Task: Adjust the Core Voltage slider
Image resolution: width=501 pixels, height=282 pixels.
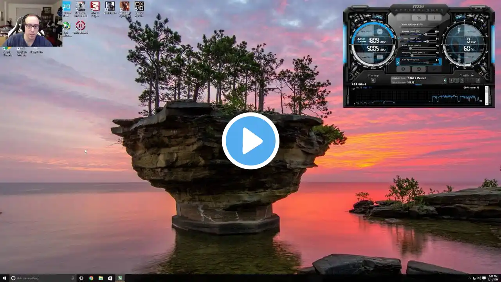Action: (418, 27)
